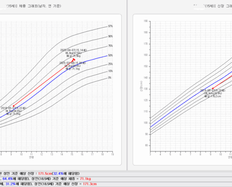Viewport: 232px width, 187px height.
Task: Select the 2019-05 weight data point marker
Action: 14,106
